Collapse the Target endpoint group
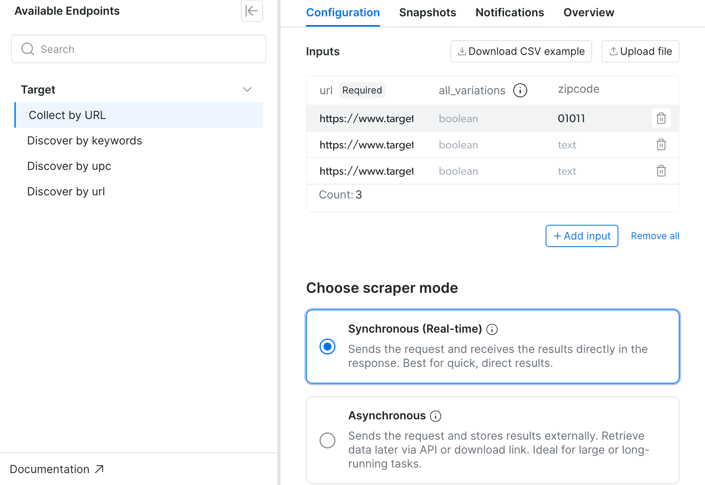 (247, 90)
